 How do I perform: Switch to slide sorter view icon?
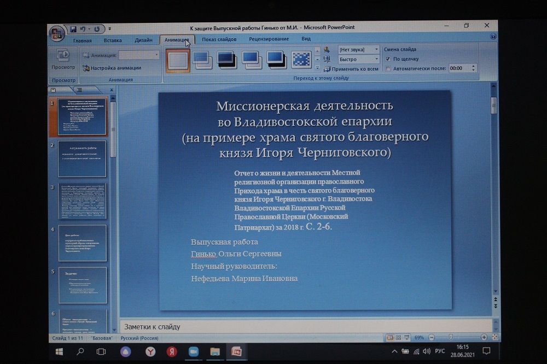399,338
